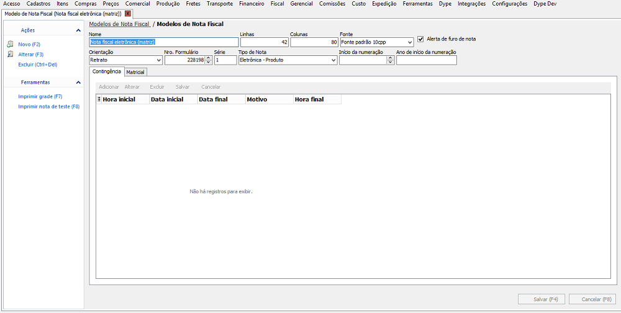This screenshot has width=621, height=313.
Task: Open the Fiscal menu
Action: pos(277,4)
